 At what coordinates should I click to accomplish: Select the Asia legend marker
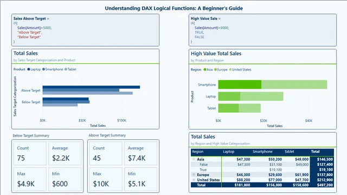(205, 70)
